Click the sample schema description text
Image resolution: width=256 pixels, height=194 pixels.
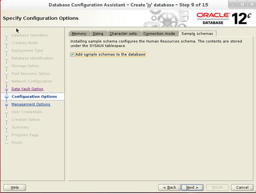(156, 43)
